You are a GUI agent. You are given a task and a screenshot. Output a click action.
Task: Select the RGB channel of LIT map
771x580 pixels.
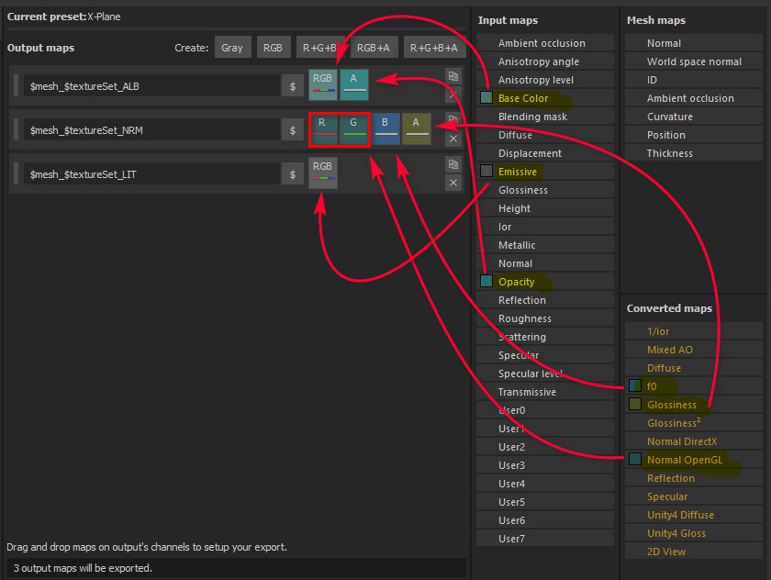coord(322,173)
